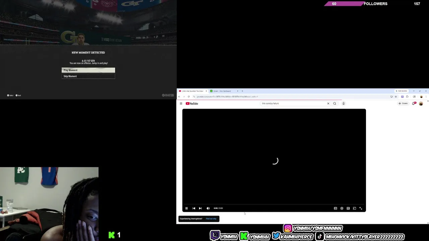Screen dimensions: 429x241
Task: Click the Find out why link
Action: [211, 219]
